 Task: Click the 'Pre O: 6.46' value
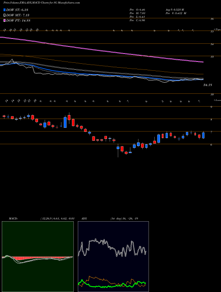pos(137,10)
